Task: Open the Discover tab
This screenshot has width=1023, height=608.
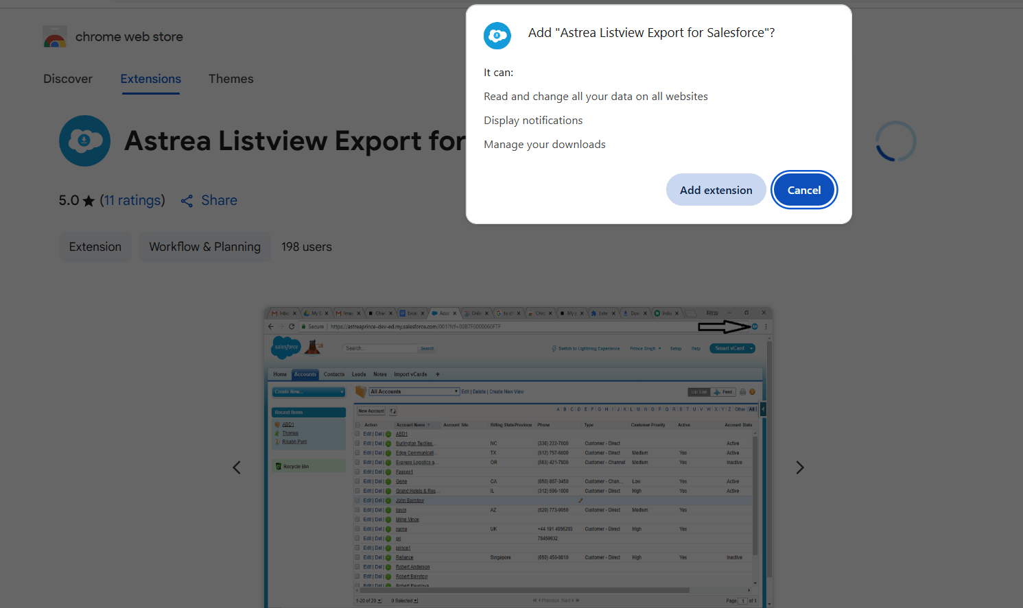Action: (67, 79)
